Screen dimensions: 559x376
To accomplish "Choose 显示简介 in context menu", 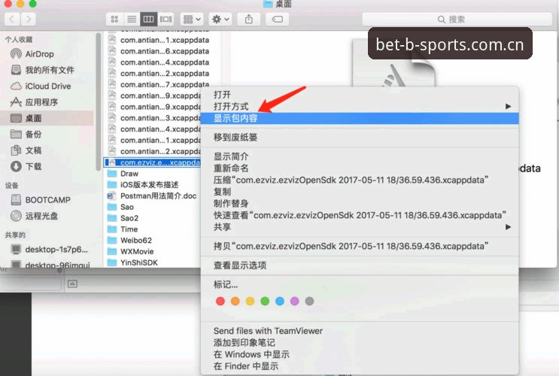I will click(x=360, y=156).
